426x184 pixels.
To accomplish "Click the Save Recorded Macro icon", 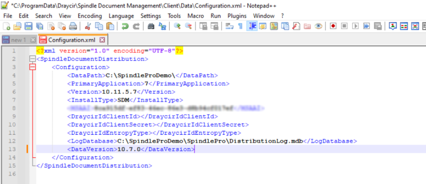I will point(378,26).
